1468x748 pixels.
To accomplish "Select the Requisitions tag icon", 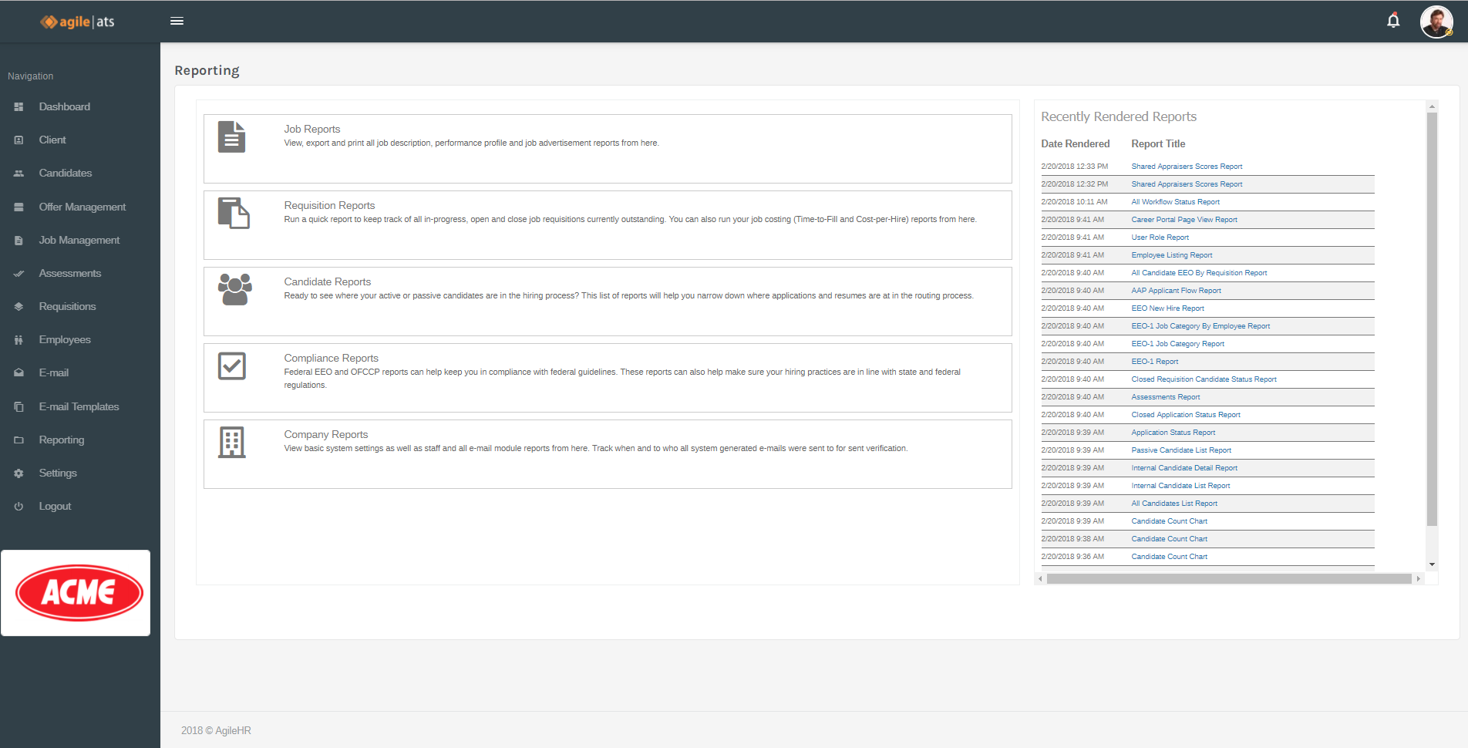I will coord(19,306).
